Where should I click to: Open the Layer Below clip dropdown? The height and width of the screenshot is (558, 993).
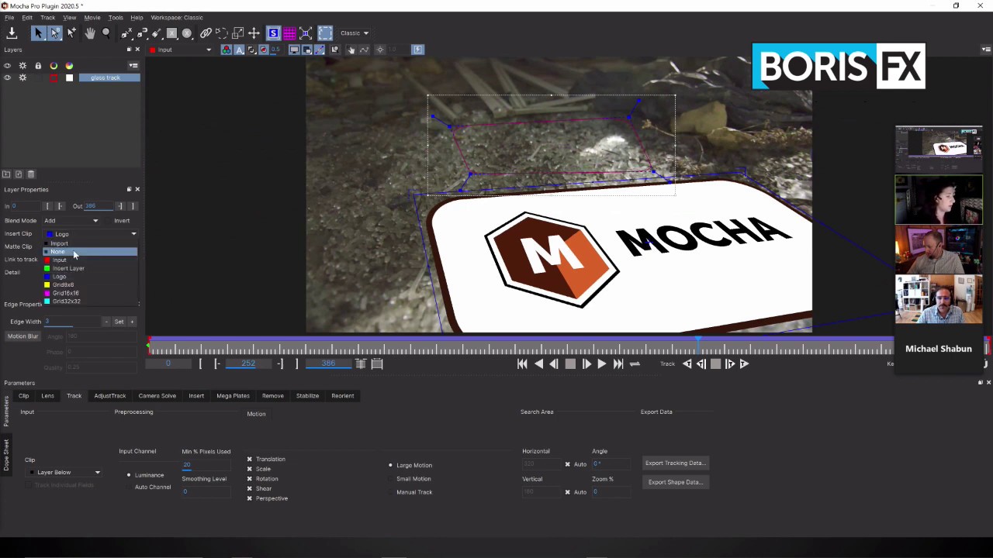click(x=64, y=472)
